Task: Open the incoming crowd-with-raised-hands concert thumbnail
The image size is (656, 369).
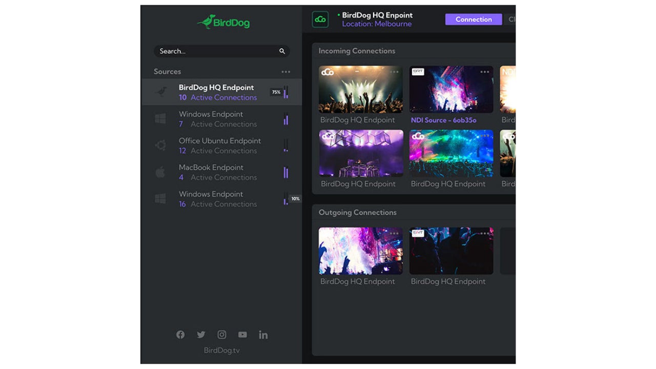Action: 361,89
